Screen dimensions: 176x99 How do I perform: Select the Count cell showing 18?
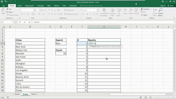tap(61, 53)
